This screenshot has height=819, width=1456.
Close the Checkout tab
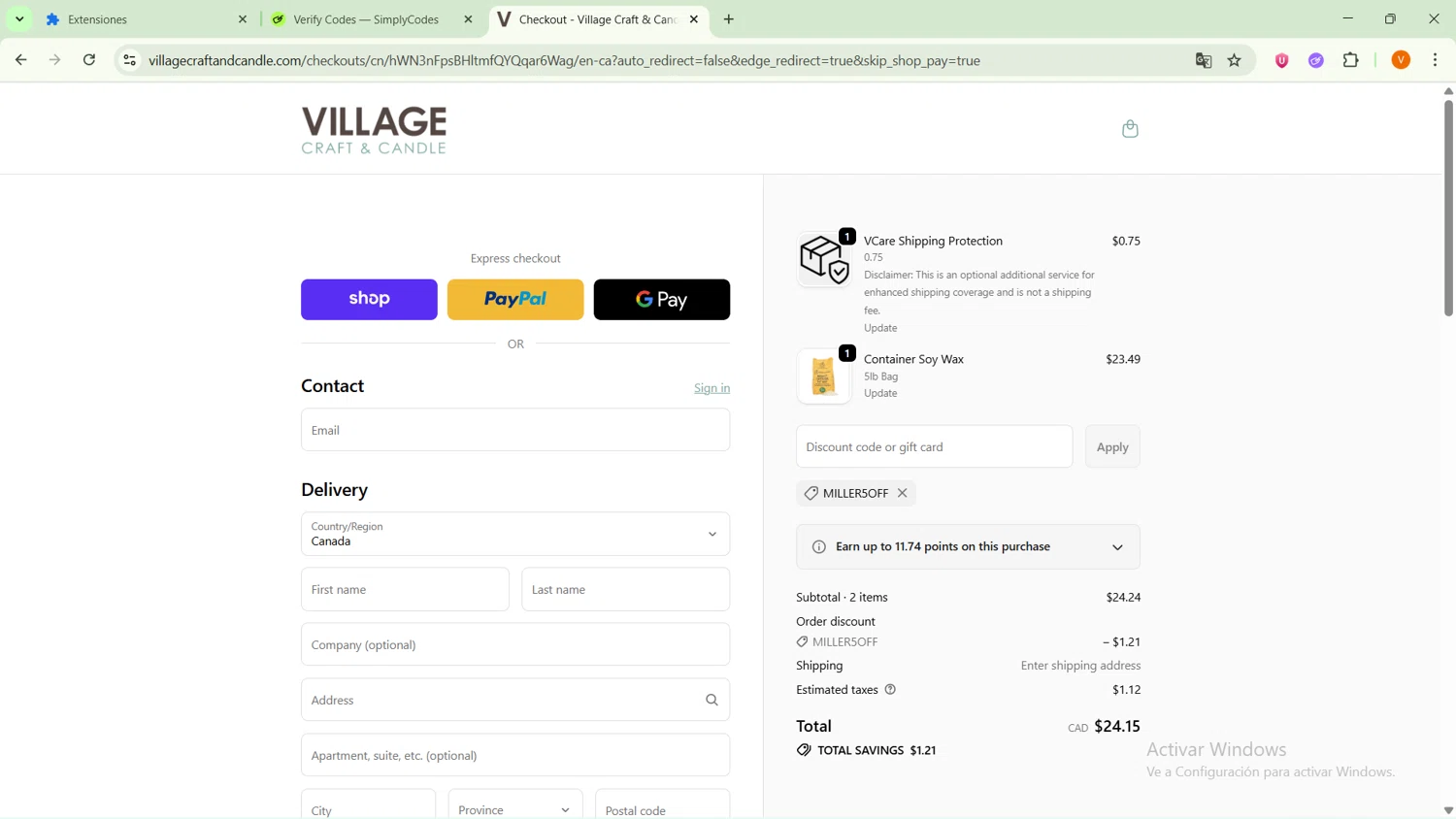point(694,19)
